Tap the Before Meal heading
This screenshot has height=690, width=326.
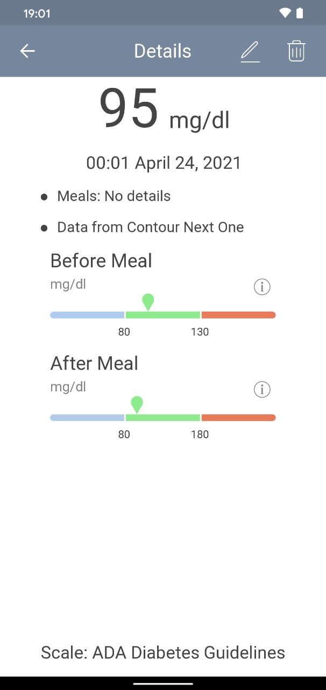pyautogui.click(x=101, y=261)
